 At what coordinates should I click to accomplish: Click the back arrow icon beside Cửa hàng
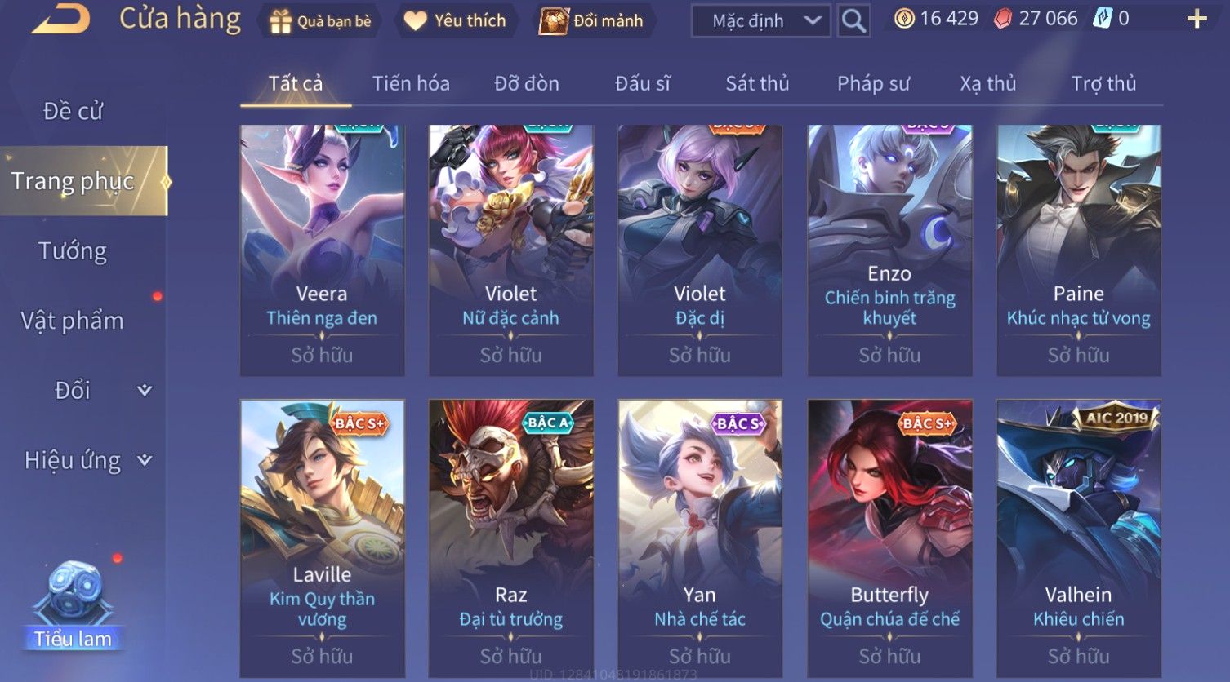click(60, 19)
